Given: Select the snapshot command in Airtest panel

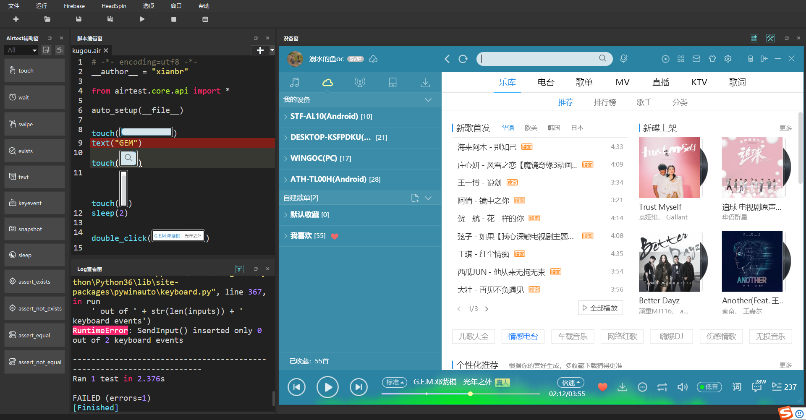Looking at the screenshot, I should coord(34,229).
